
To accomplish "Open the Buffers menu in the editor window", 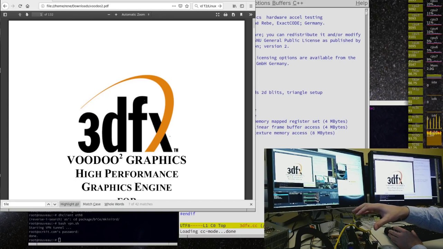I will (x=281, y=3).
